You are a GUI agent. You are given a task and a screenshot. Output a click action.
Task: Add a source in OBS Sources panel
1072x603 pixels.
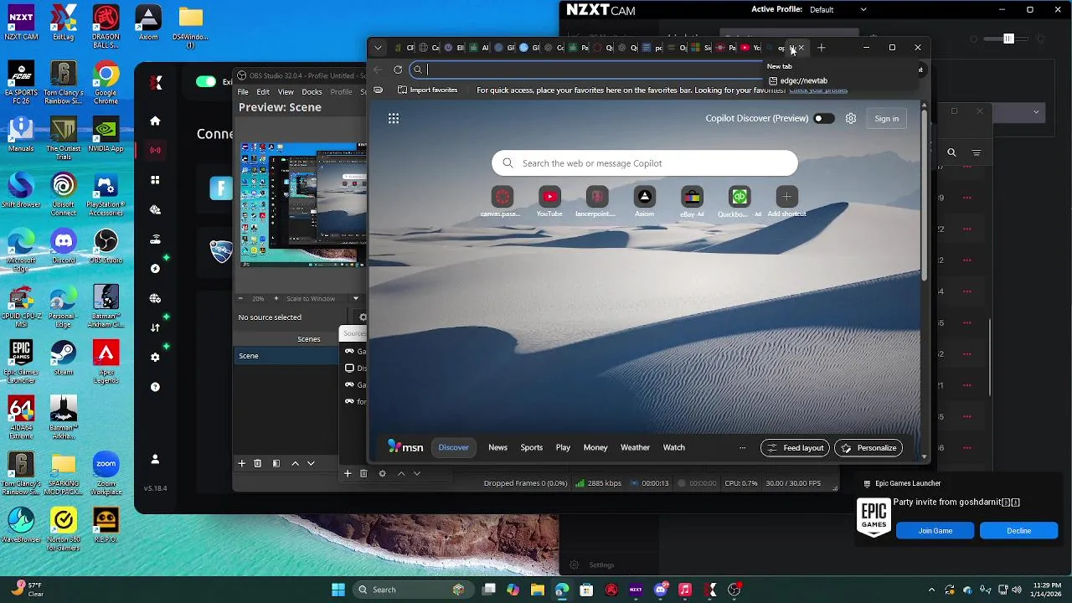(348, 473)
